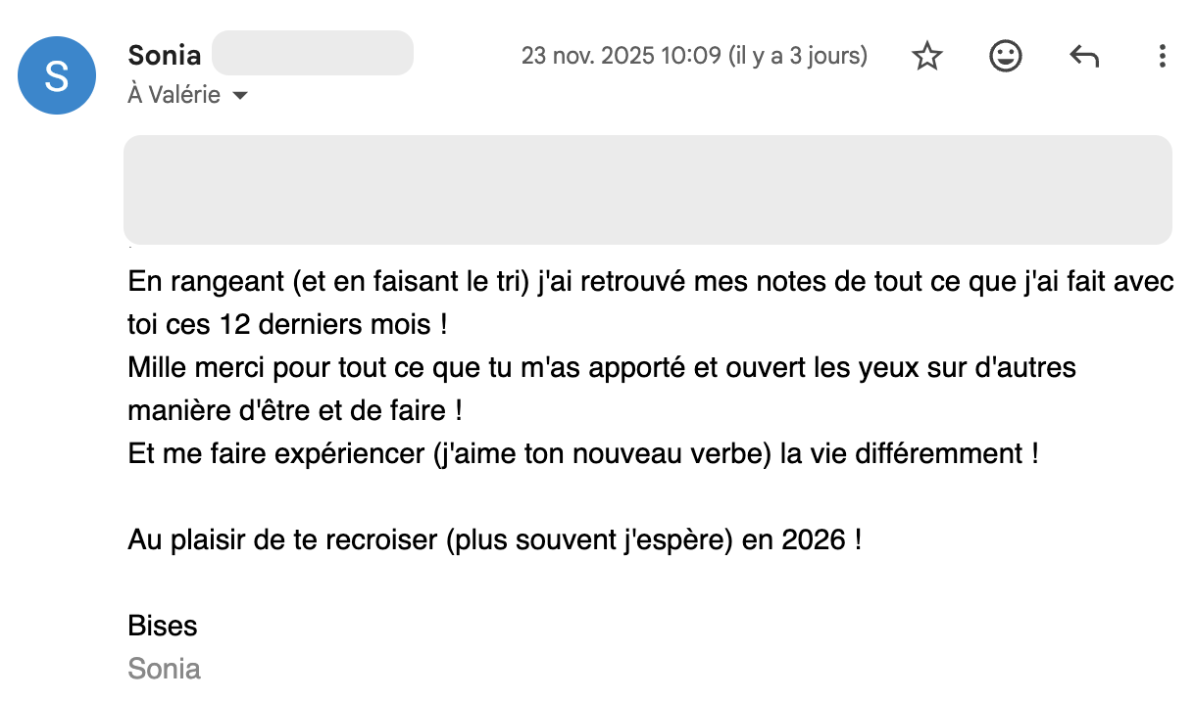Click the blue S sender avatar

pyautogui.click(x=57, y=75)
